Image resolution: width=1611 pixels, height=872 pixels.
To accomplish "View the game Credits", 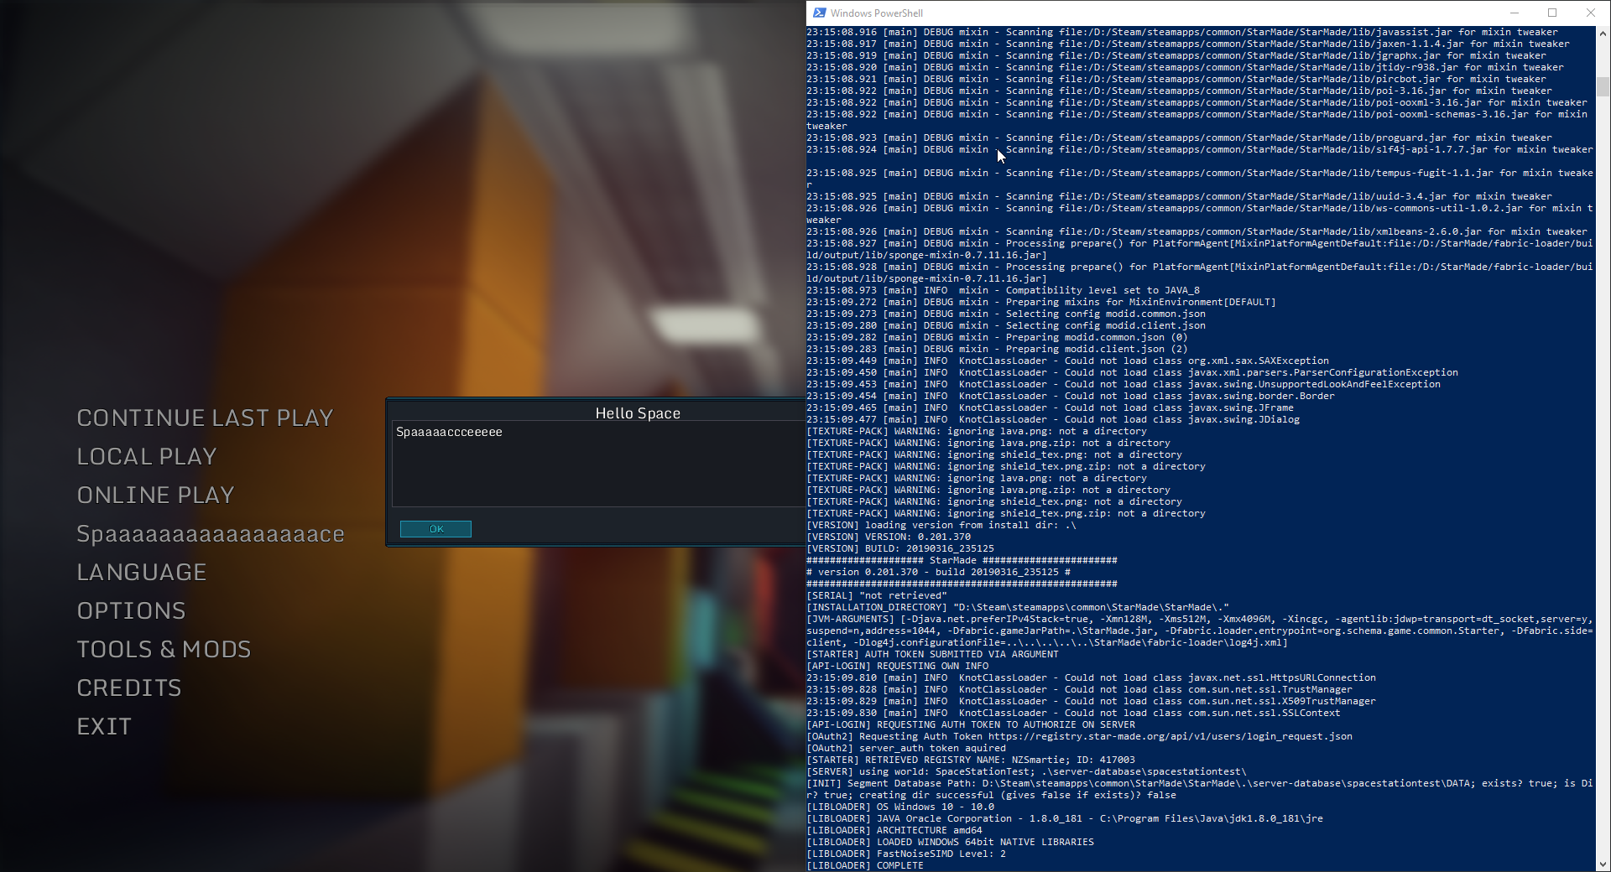I will click(x=129, y=688).
